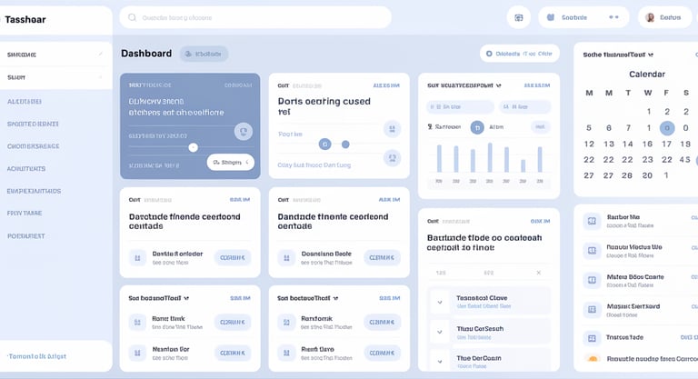Click the Cday Sud fhooc Dan Eung link
The image size is (698, 379).
click(x=314, y=165)
